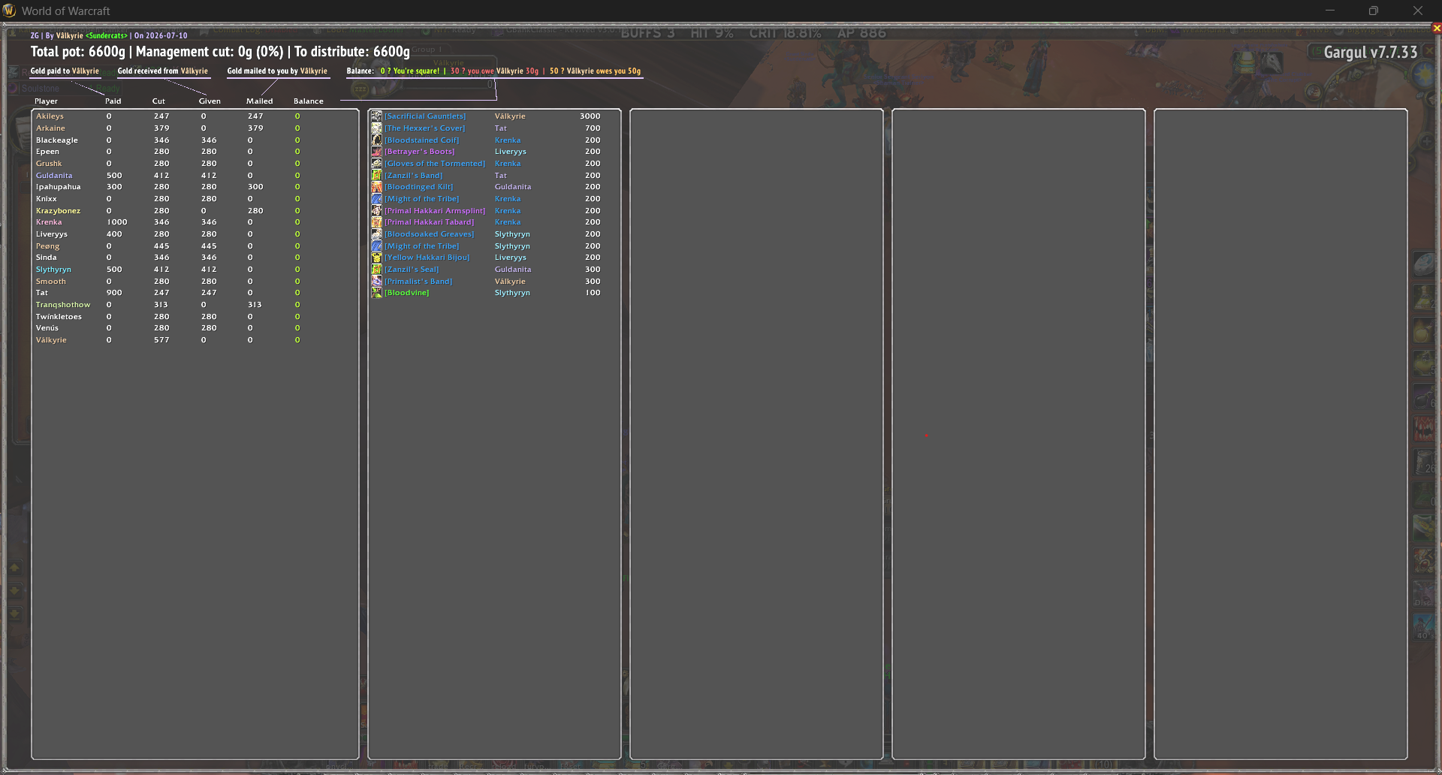
Task: Click the [Primal Hakkari Armsplint] link
Action: [x=435, y=211]
